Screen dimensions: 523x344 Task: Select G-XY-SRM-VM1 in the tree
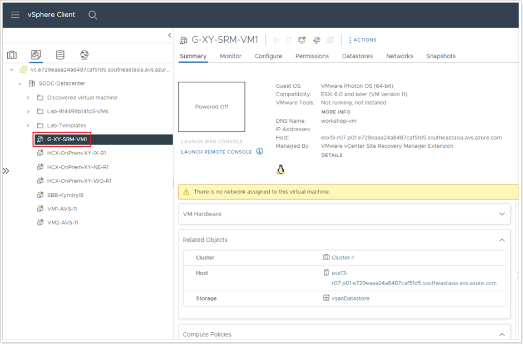(x=67, y=139)
